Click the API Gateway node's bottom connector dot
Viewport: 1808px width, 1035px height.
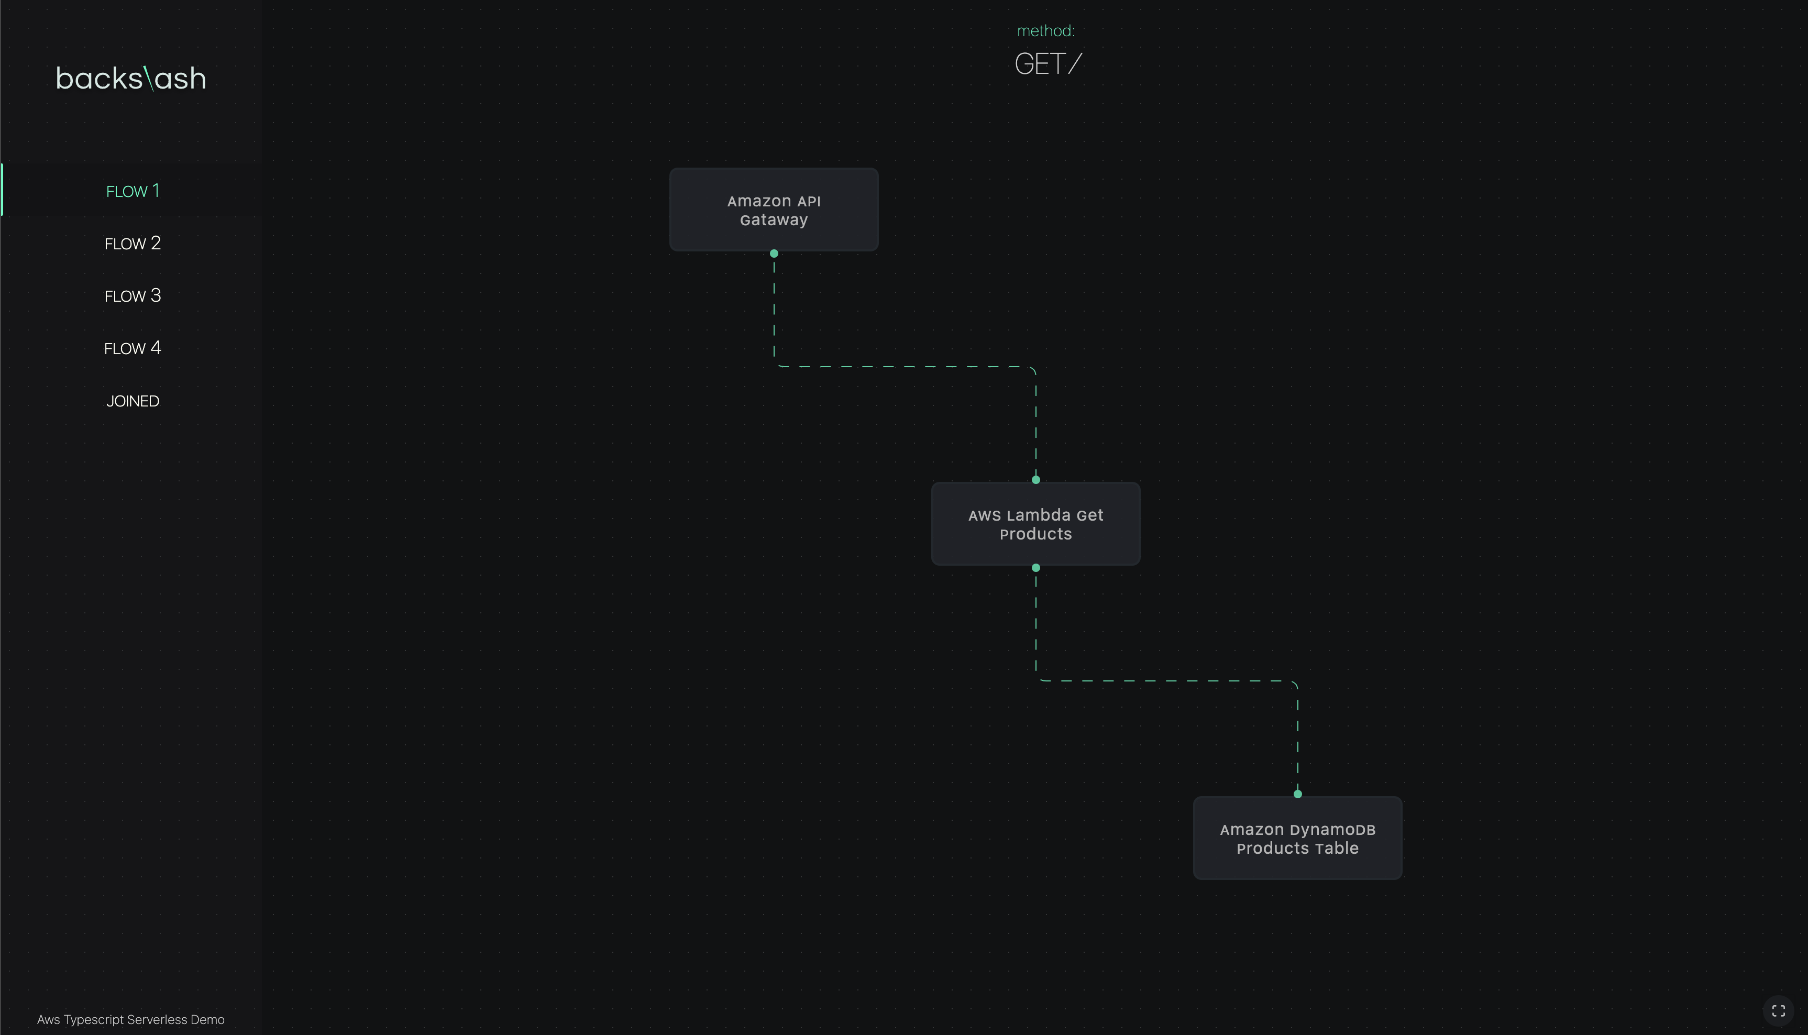[774, 254]
